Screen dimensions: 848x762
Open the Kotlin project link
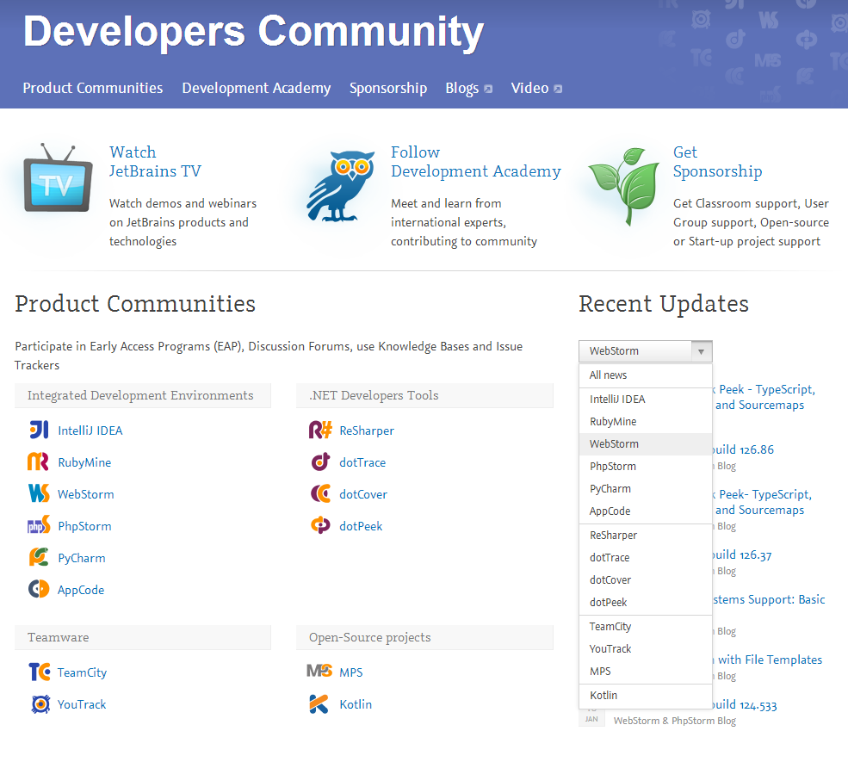pyautogui.click(x=356, y=704)
